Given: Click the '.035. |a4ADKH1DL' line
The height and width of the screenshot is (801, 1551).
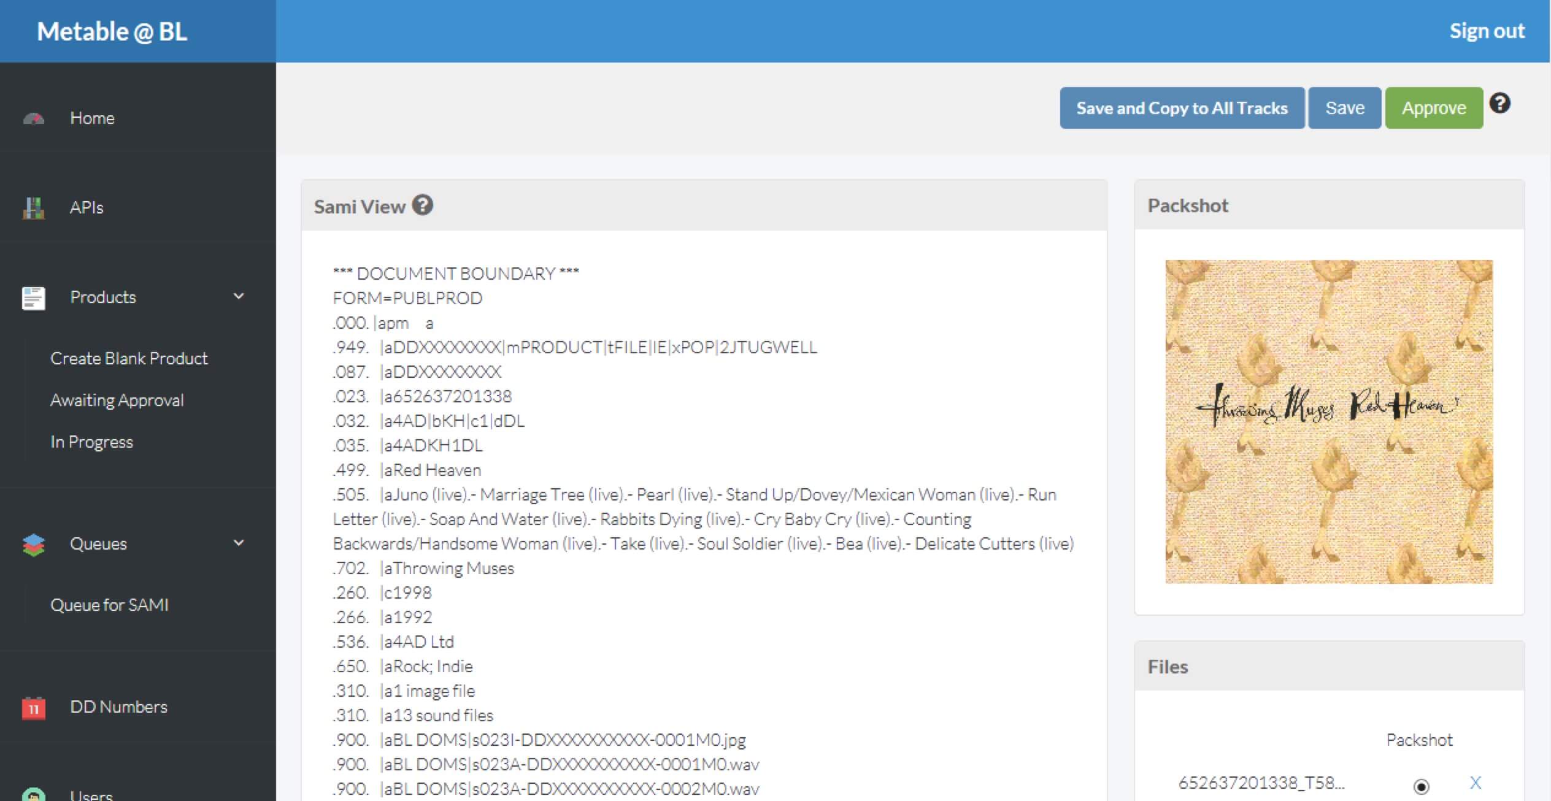Looking at the screenshot, I should pyautogui.click(x=407, y=445).
